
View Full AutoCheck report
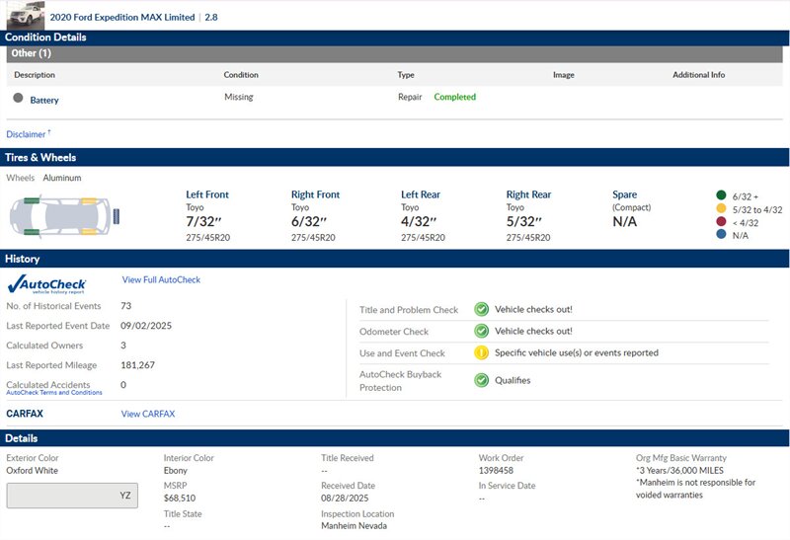tap(161, 280)
